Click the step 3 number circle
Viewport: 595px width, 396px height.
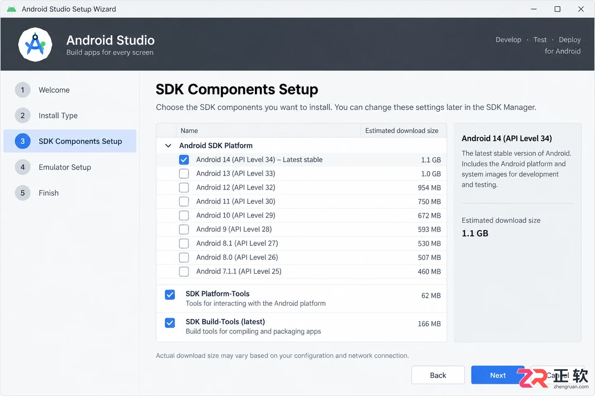pyautogui.click(x=23, y=141)
